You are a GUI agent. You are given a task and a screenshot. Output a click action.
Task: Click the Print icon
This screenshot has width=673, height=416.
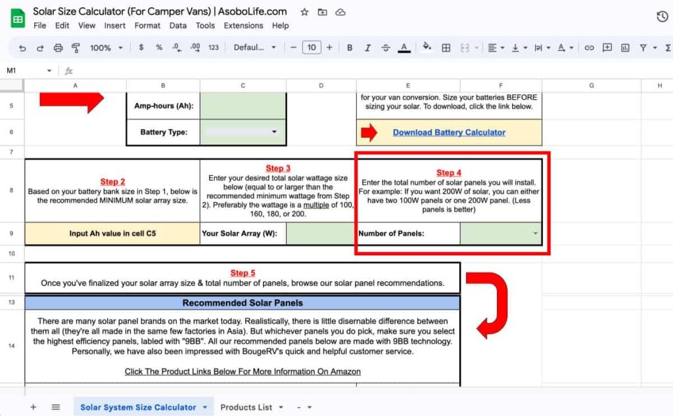58,48
